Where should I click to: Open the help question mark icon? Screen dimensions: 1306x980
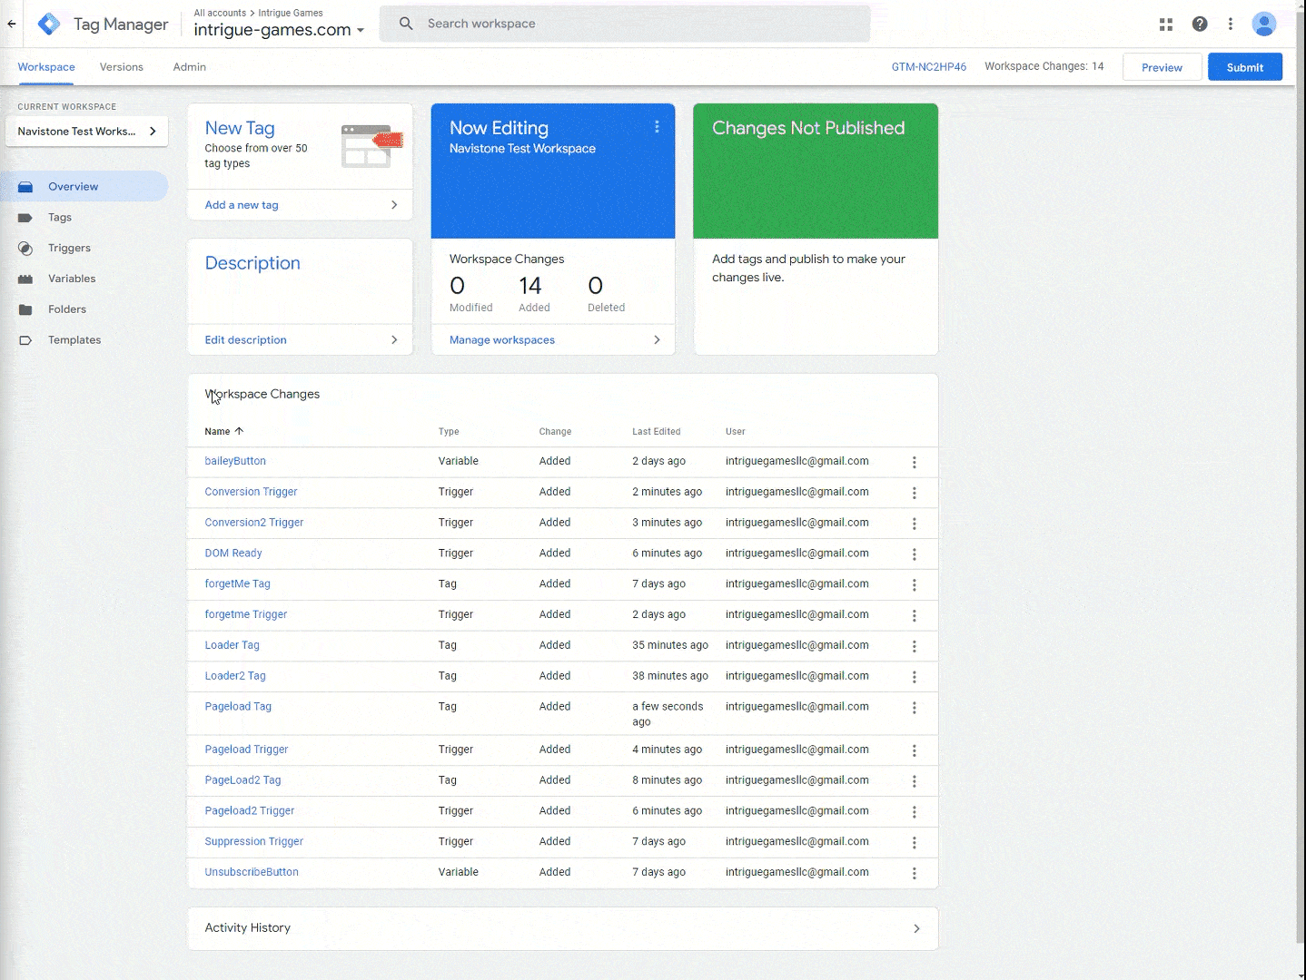click(x=1200, y=24)
